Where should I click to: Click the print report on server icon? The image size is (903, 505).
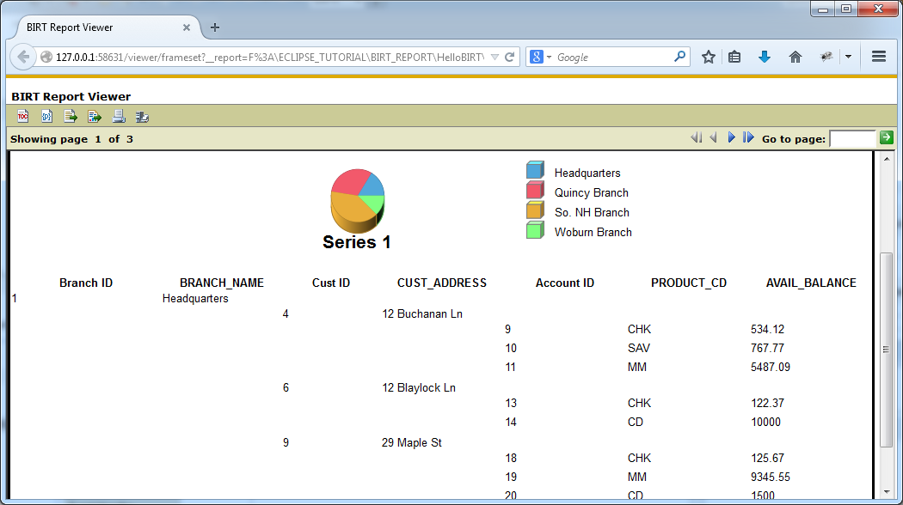click(142, 117)
